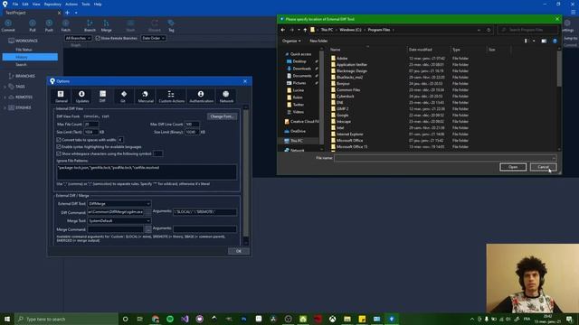Open the Actions menu
579x325 pixels.
pos(71,4)
